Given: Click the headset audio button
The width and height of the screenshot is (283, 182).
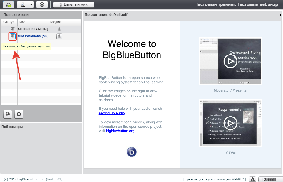Looking at the screenshot, I should point(9,4).
